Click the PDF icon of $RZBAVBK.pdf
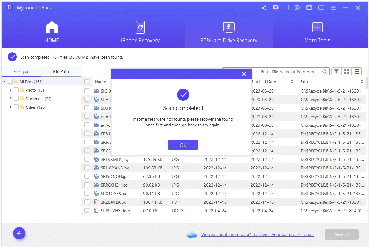 pos(96,202)
